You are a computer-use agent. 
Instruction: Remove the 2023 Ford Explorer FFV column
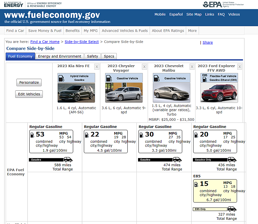240,67
